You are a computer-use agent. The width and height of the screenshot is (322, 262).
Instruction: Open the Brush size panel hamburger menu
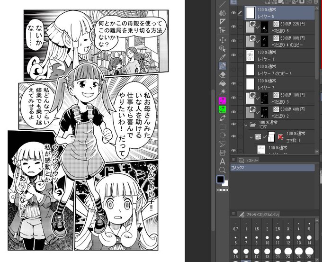coord(233,214)
